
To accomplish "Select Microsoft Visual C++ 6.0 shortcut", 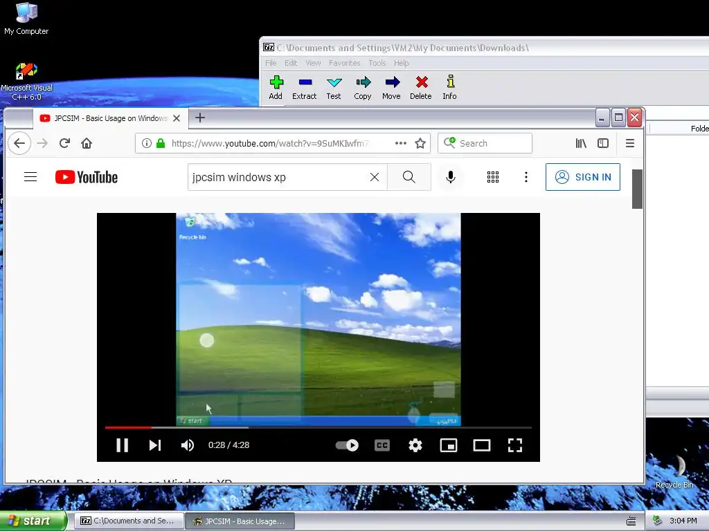I will coord(26,82).
